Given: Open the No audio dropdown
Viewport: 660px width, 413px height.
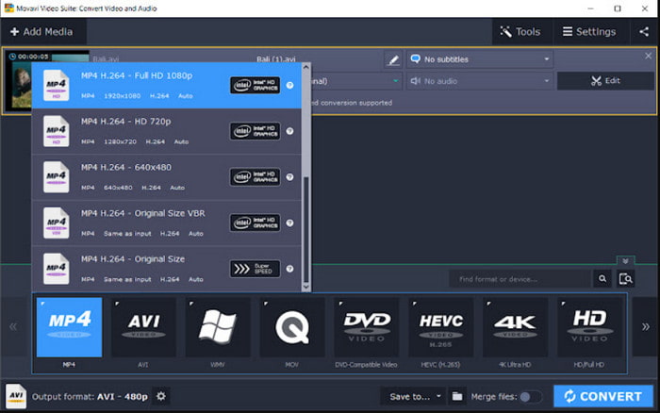Looking at the screenshot, I should tap(480, 81).
